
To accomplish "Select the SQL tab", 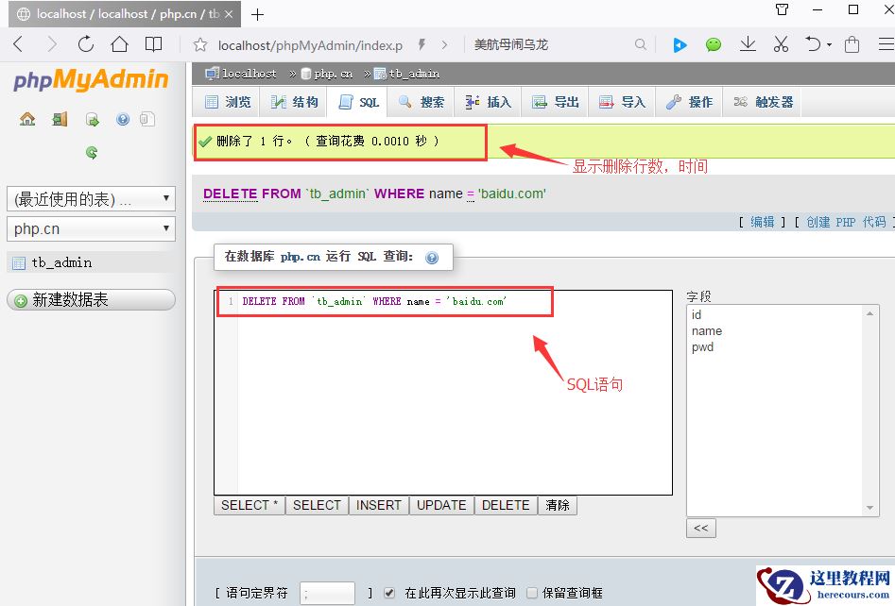I will tap(358, 102).
